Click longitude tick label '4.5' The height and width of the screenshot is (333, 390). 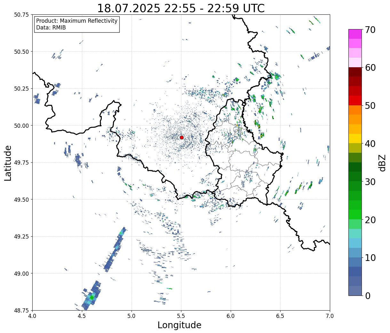click(x=82, y=316)
